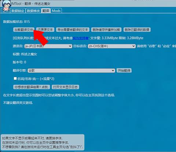
Task: Click the font hint message box at bottom
Action: click(x=43, y=142)
